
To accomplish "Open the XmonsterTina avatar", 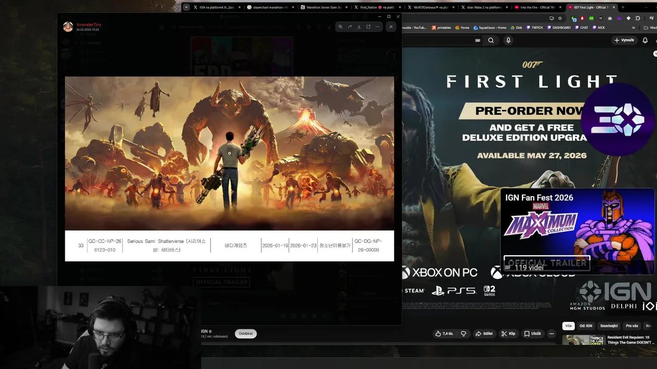I will (68, 27).
